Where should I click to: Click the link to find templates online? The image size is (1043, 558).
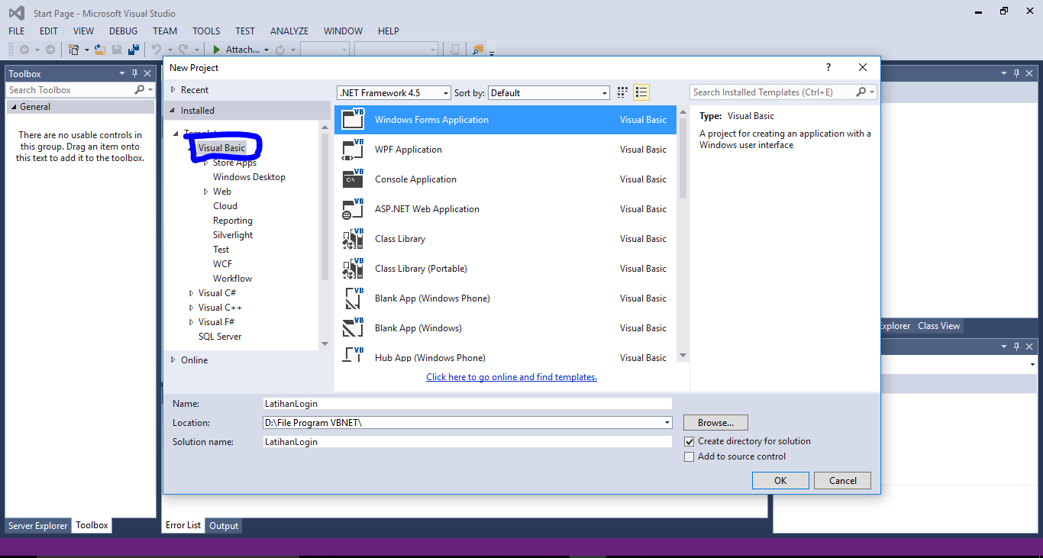(511, 376)
